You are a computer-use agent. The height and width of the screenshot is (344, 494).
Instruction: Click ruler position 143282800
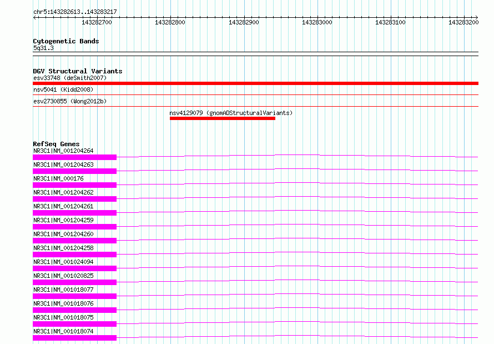pyautogui.click(x=170, y=22)
